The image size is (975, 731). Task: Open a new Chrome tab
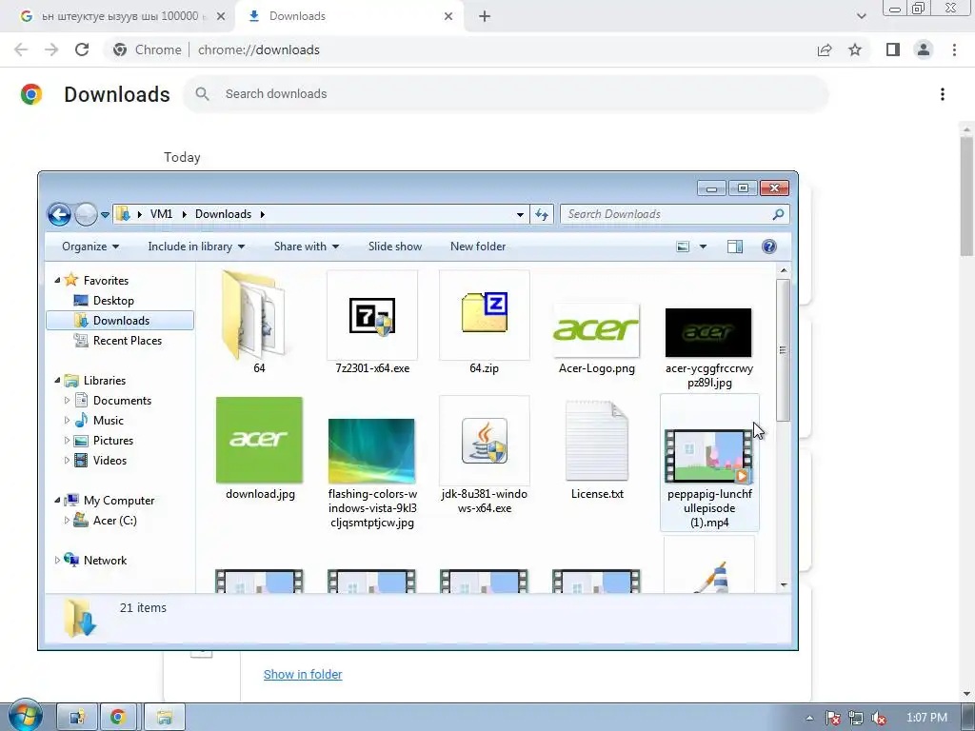pos(485,17)
